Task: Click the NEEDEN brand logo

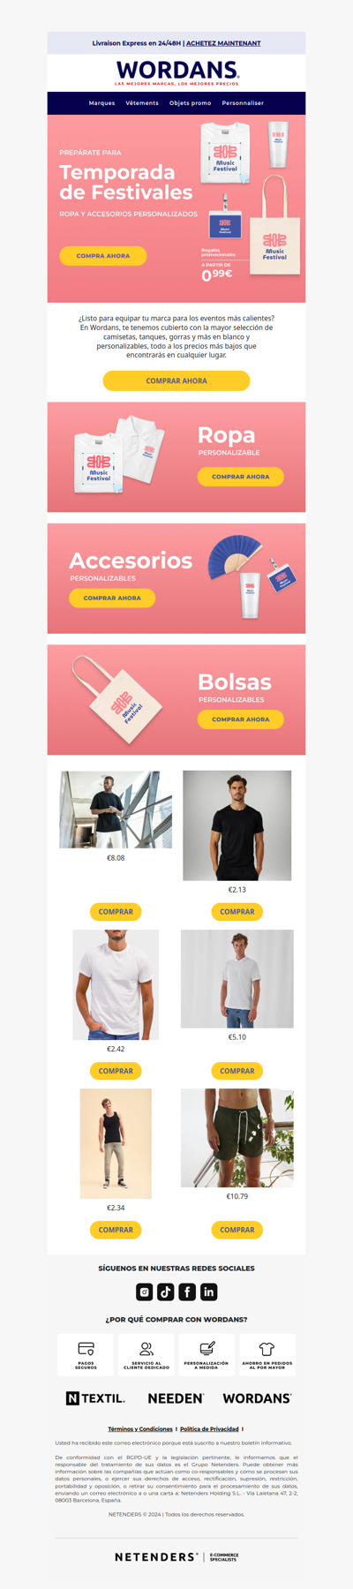Action: pyautogui.click(x=176, y=1398)
